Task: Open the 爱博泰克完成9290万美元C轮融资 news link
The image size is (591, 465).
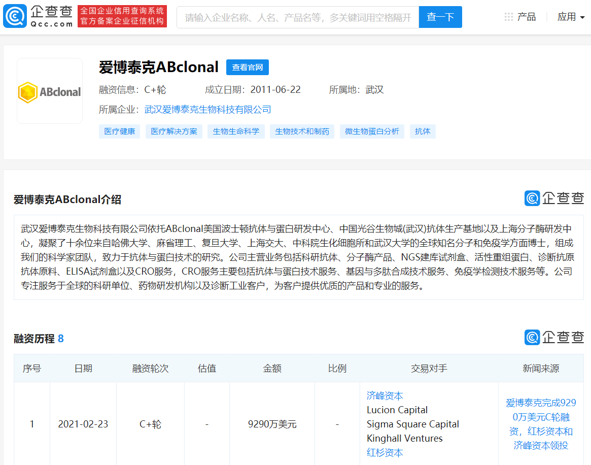Action: 541,424
